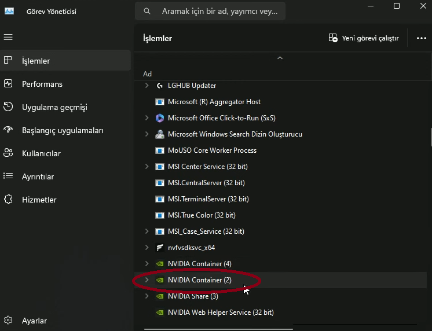Click the hamburger navigation menu icon
Screen dimensions: 432x331
click(8, 37)
